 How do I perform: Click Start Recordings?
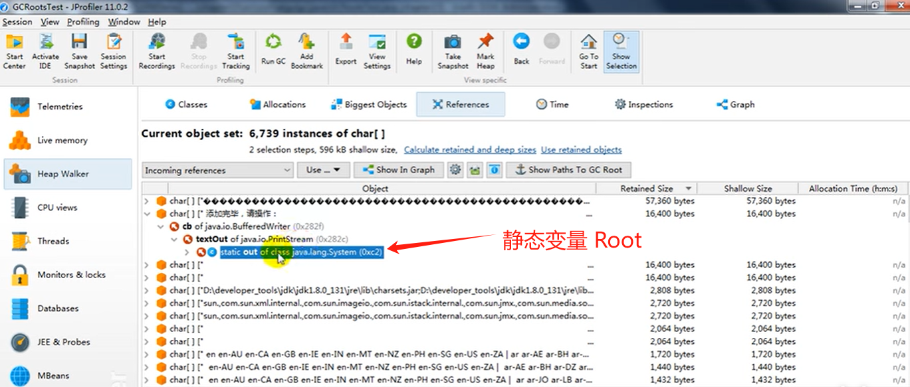(157, 52)
